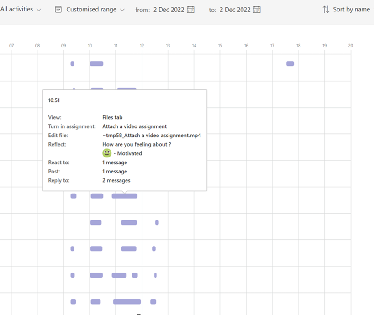The image size is (374, 315).
Task: Click the Turn in assignment: label
Action: [x=72, y=126]
